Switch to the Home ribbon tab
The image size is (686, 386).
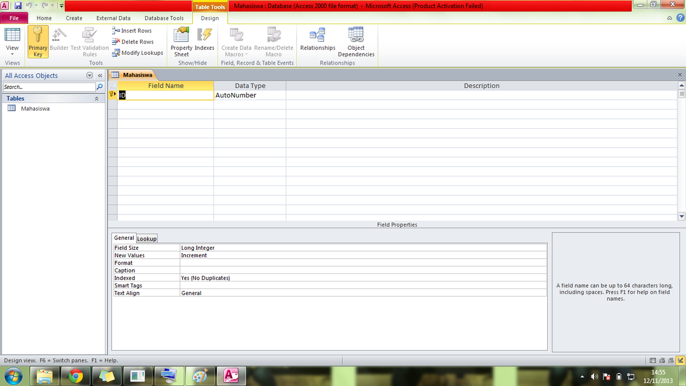(x=44, y=18)
